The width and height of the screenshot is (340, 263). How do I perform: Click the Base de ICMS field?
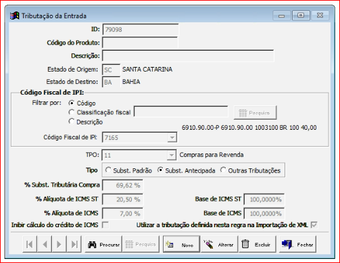pos(264,214)
